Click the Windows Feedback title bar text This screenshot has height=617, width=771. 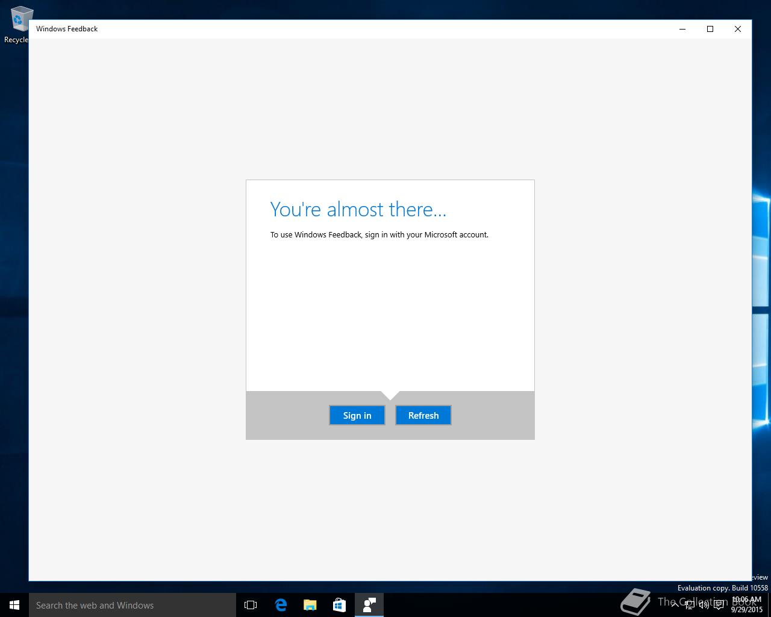(x=67, y=29)
